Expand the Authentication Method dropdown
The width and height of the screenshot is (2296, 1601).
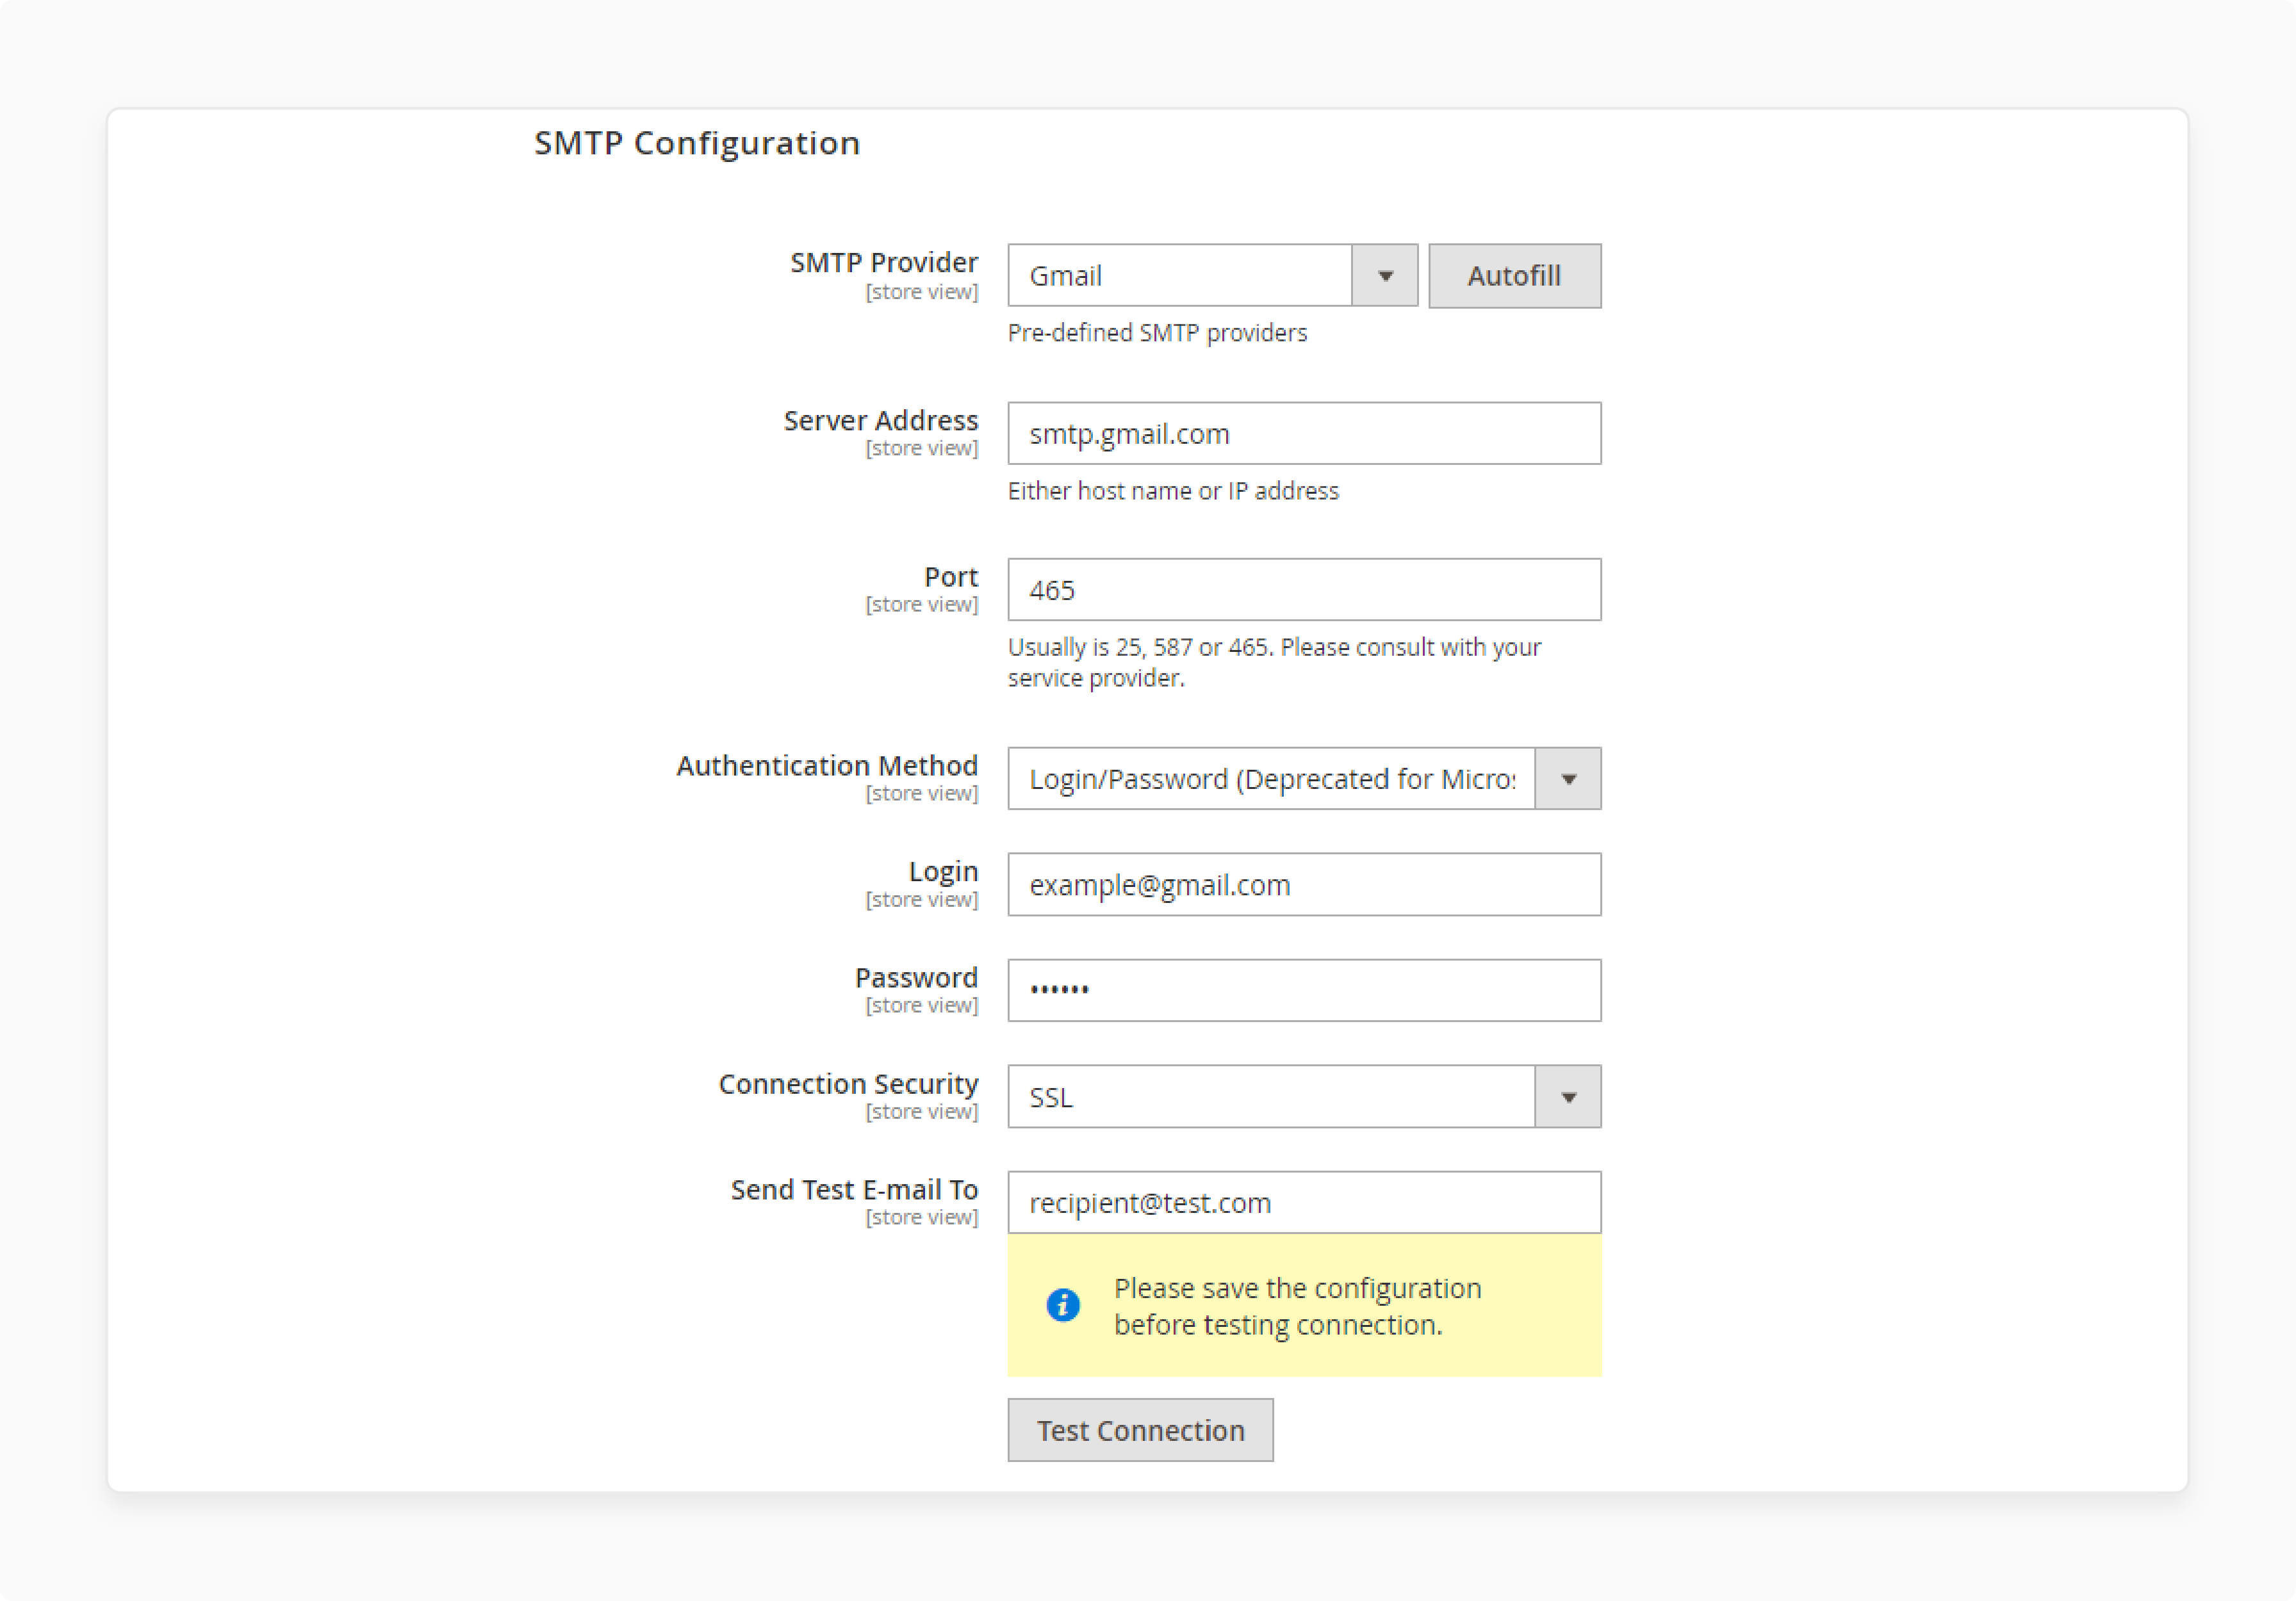click(x=1304, y=779)
